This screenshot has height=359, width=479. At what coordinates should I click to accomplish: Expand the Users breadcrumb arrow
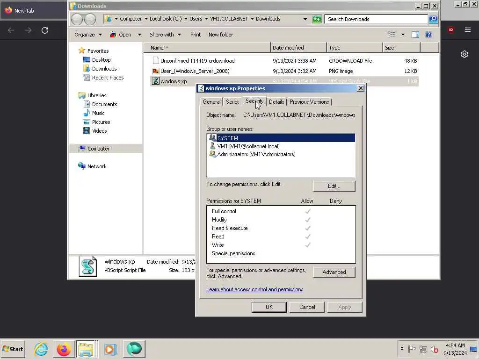tap(206, 19)
